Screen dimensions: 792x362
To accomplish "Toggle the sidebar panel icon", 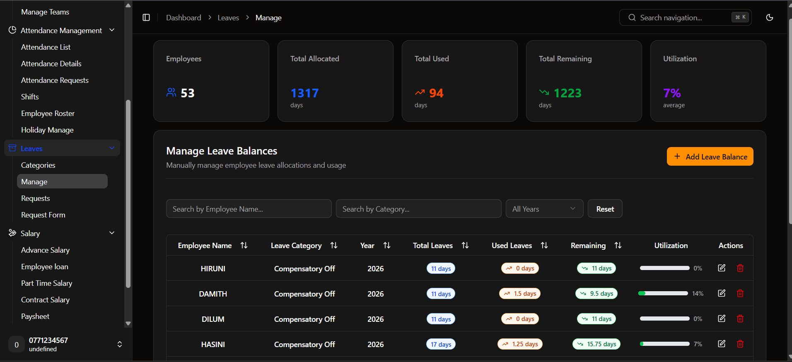I will tap(146, 17).
